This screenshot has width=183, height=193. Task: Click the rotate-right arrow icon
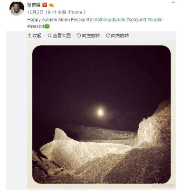pos(108,36)
